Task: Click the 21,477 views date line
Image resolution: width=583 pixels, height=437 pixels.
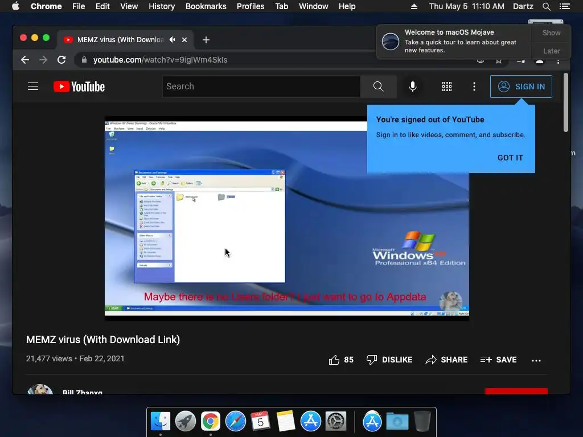Action: [x=75, y=358]
